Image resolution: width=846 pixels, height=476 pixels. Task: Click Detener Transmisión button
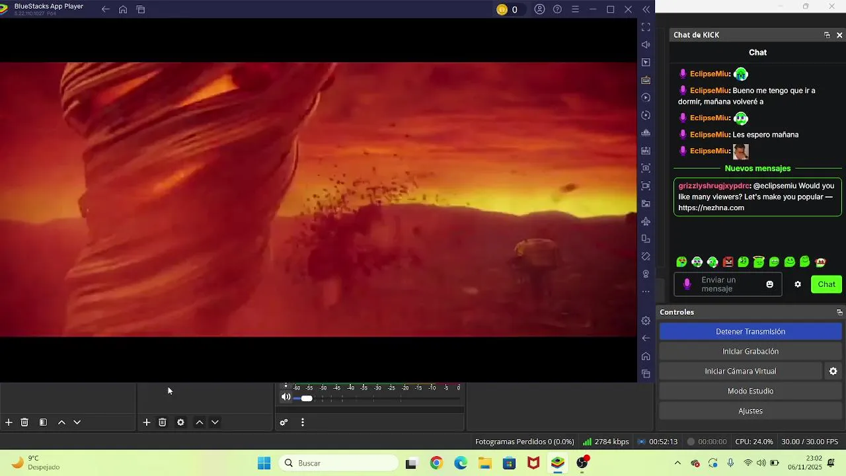[x=750, y=331]
